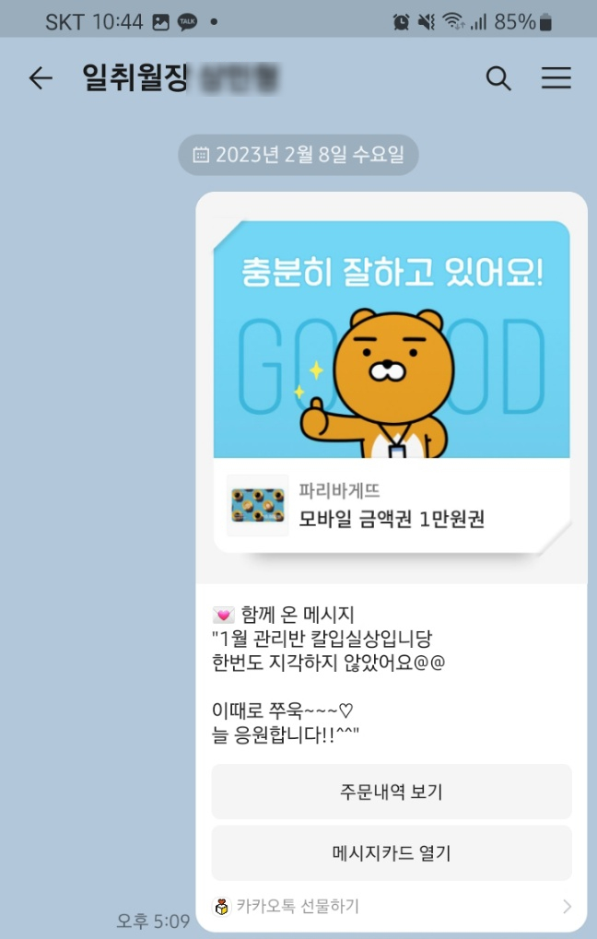Viewport: 597px width, 939px height.
Task: Open date picker for 2023년 2월 8일 수요일
Action: point(298,155)
